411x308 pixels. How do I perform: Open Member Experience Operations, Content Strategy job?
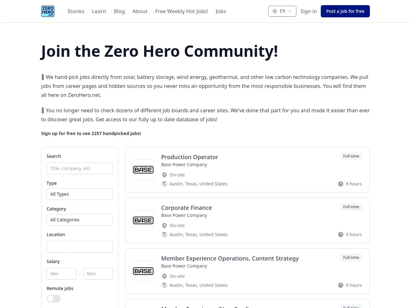coord(230,258)
